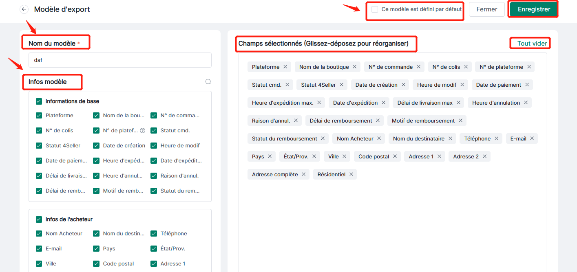Toggle the Statut 4Seller checkbox
This screenshot has width=577, height=272.
click(x=39, y=146)
